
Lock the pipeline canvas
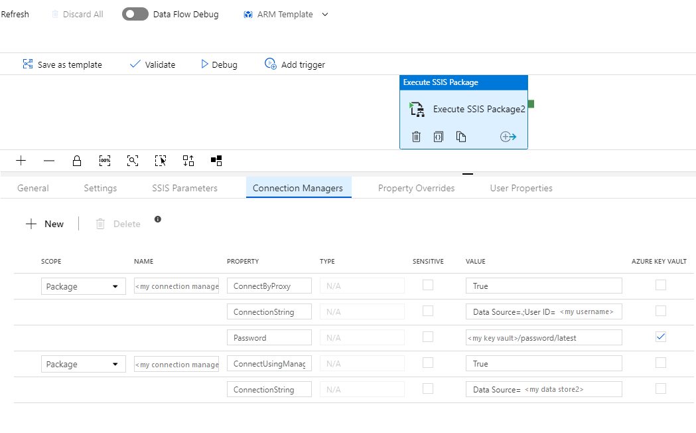pyautogui.click(x=76, y=160)
